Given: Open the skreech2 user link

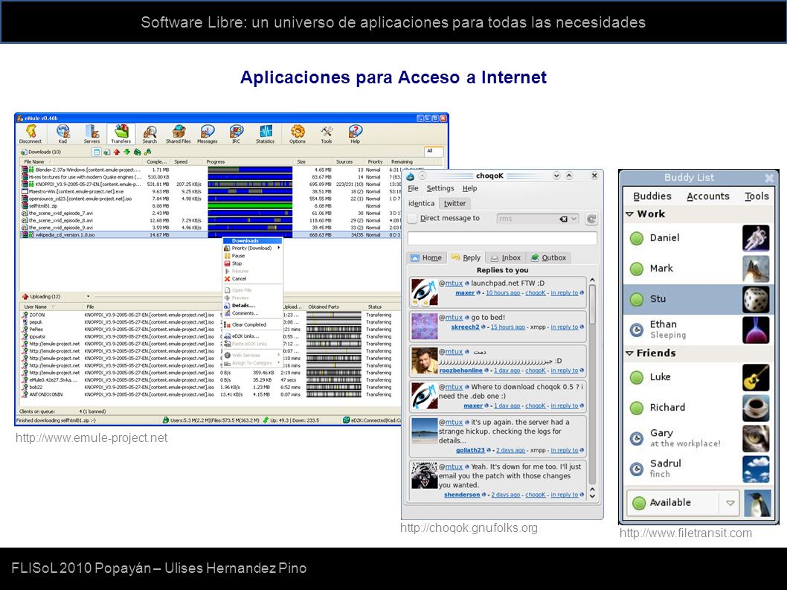Looking at the screenshot, I should (x=465, y=327).
